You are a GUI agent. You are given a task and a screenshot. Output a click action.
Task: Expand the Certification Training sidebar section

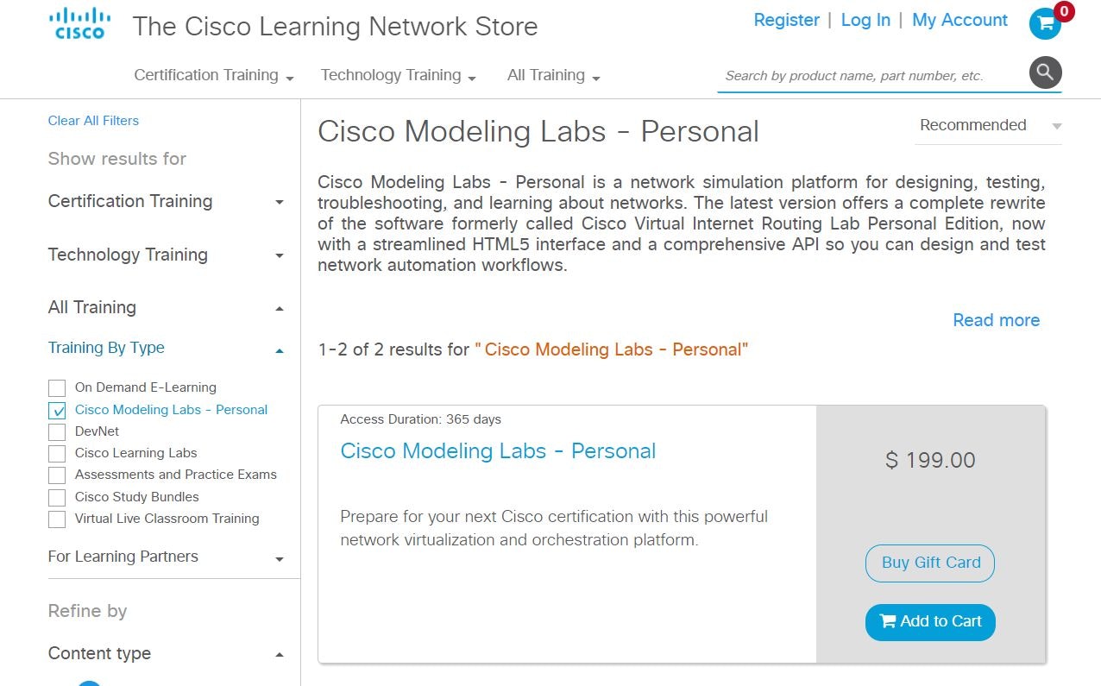click(x=279, y=203)
